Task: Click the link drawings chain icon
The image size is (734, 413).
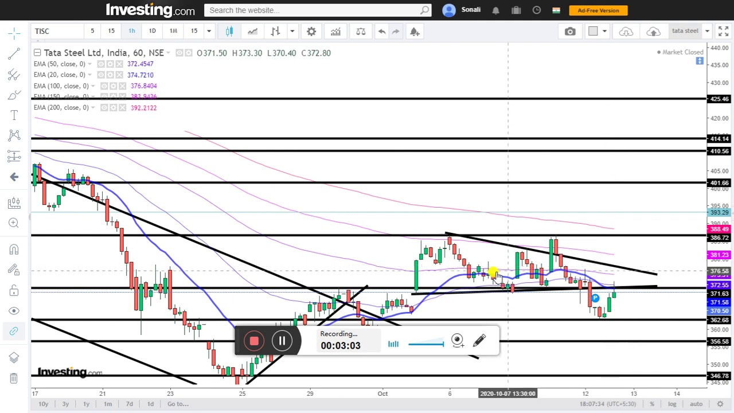Action: pyautogui.click(x=14, y=331)
